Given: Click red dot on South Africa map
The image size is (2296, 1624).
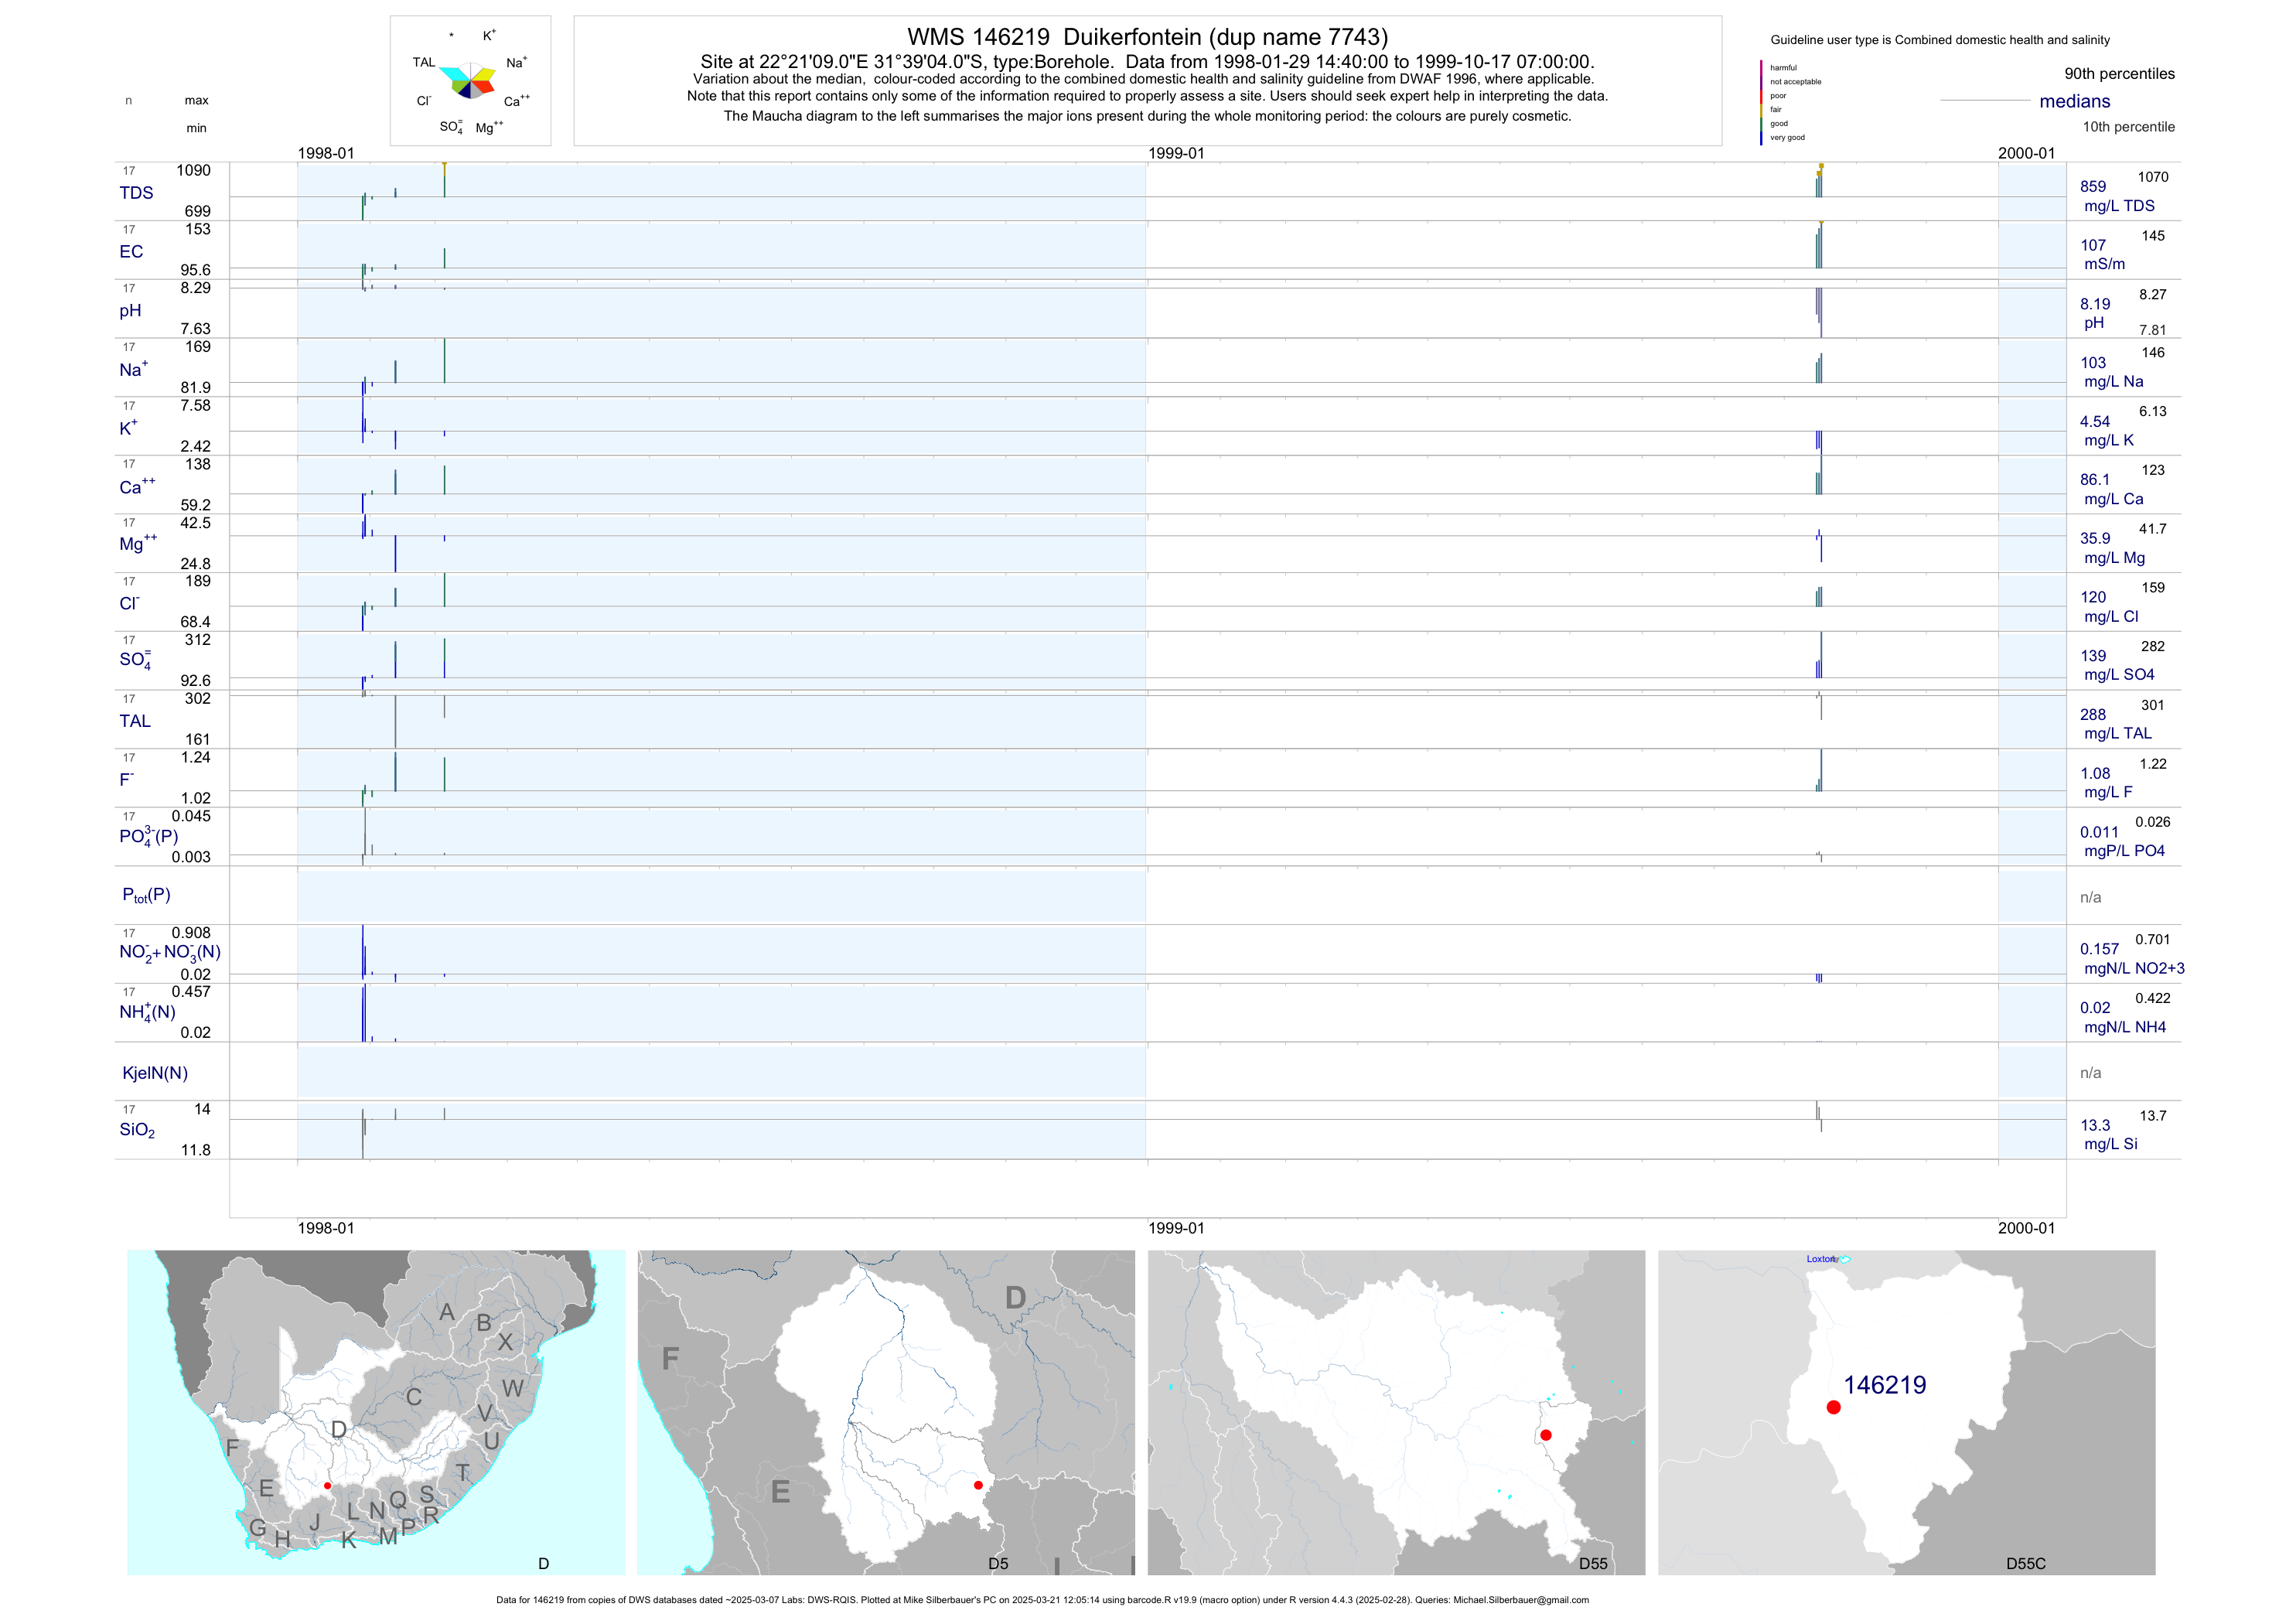Looking at the screenshot, I should click(x=327, y=1486).
